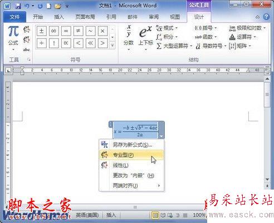Click the equation options dropdown arrow
The height and width of the screenshot is (223, 274).
161,136
